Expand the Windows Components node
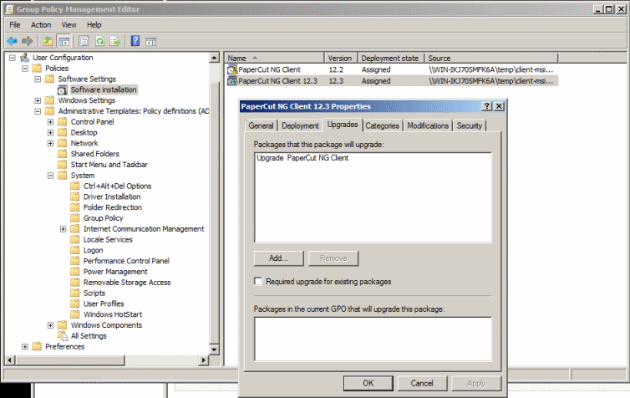The width and height of the screenshot is (630, 398). [x=50, y=325]
